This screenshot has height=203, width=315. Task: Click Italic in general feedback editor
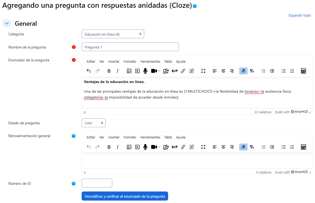[117, 147]
